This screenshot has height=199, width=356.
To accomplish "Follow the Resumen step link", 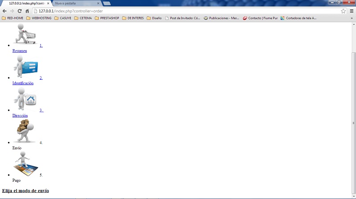I will click(x=20, y=51).
